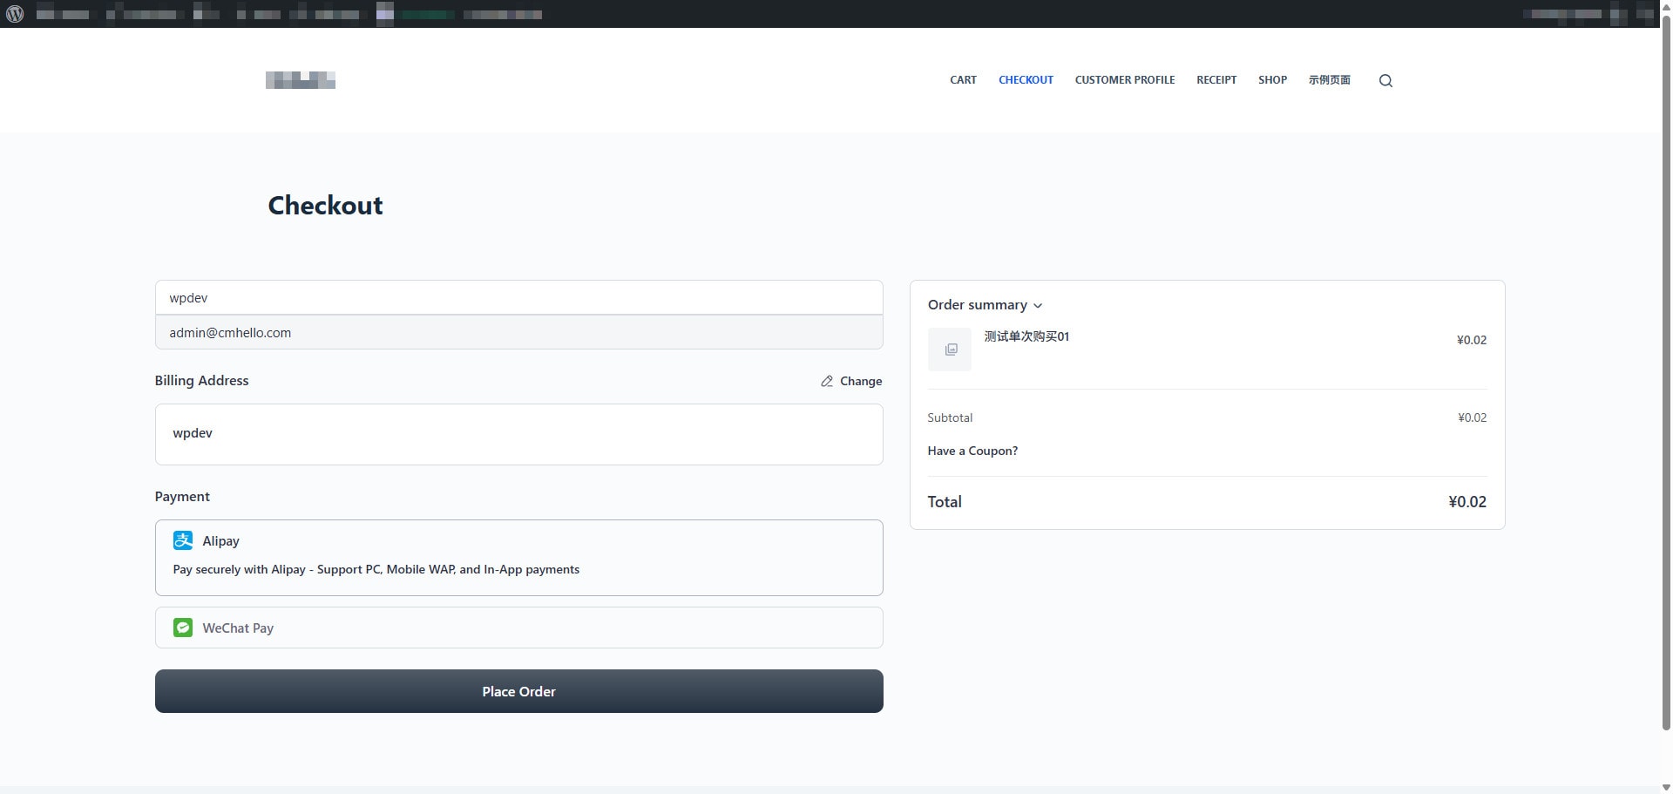The height and width of the screenshot is (794, 1673).
Task: Navigate to CUSTOMER PROFILE
Action: coord(1124,79)
